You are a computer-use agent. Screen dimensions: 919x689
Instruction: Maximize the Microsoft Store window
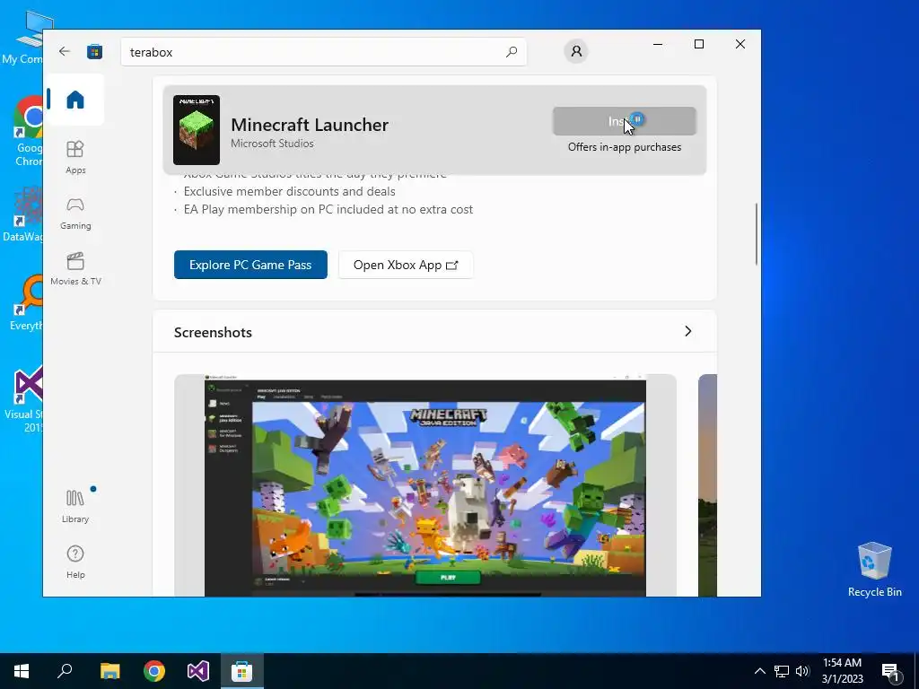click(698, 44)
